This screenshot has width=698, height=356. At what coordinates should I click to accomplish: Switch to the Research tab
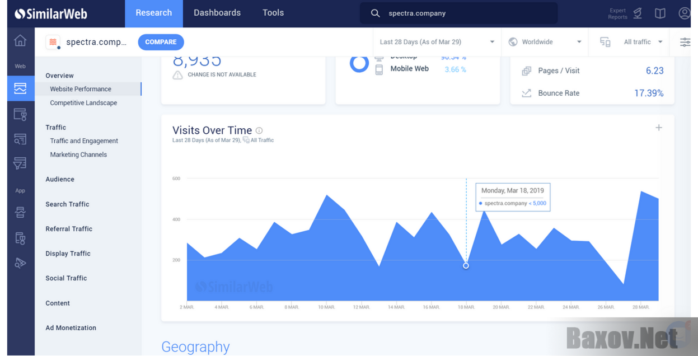pyautogui.click(x=154, y=13)
